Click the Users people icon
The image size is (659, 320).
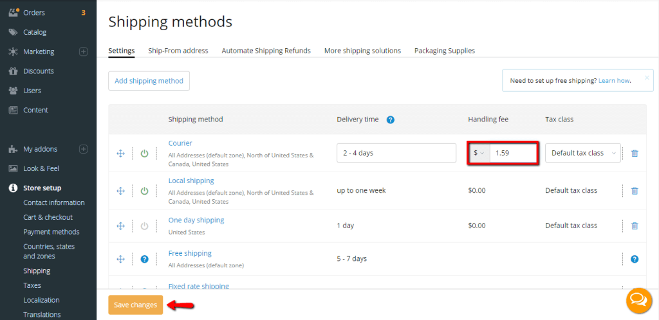(x=14, y=91)
